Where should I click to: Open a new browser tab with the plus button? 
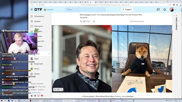[162, 2]
